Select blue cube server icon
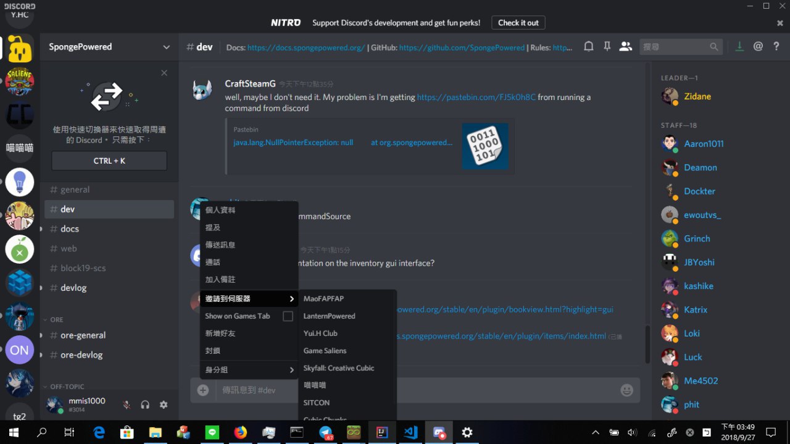790x444 pixels. (x=20, y=283)
